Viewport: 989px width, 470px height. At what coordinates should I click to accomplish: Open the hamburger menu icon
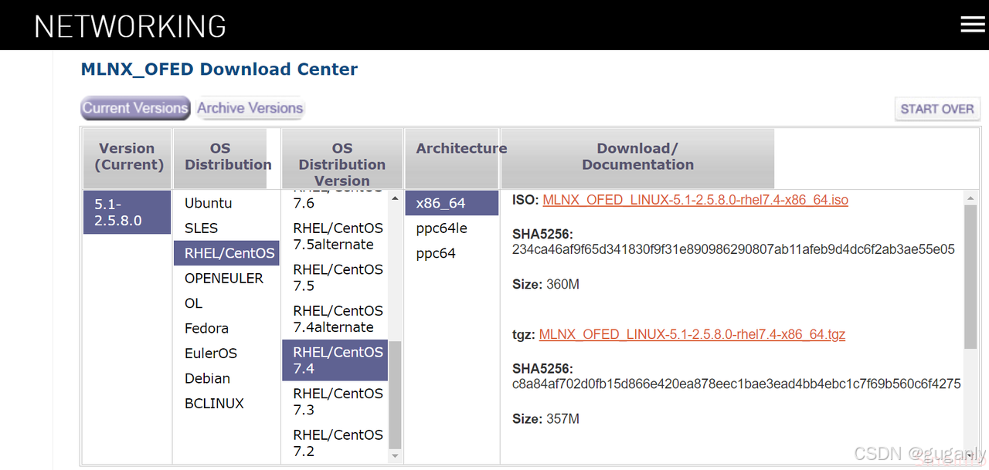[x=973, y=25]
